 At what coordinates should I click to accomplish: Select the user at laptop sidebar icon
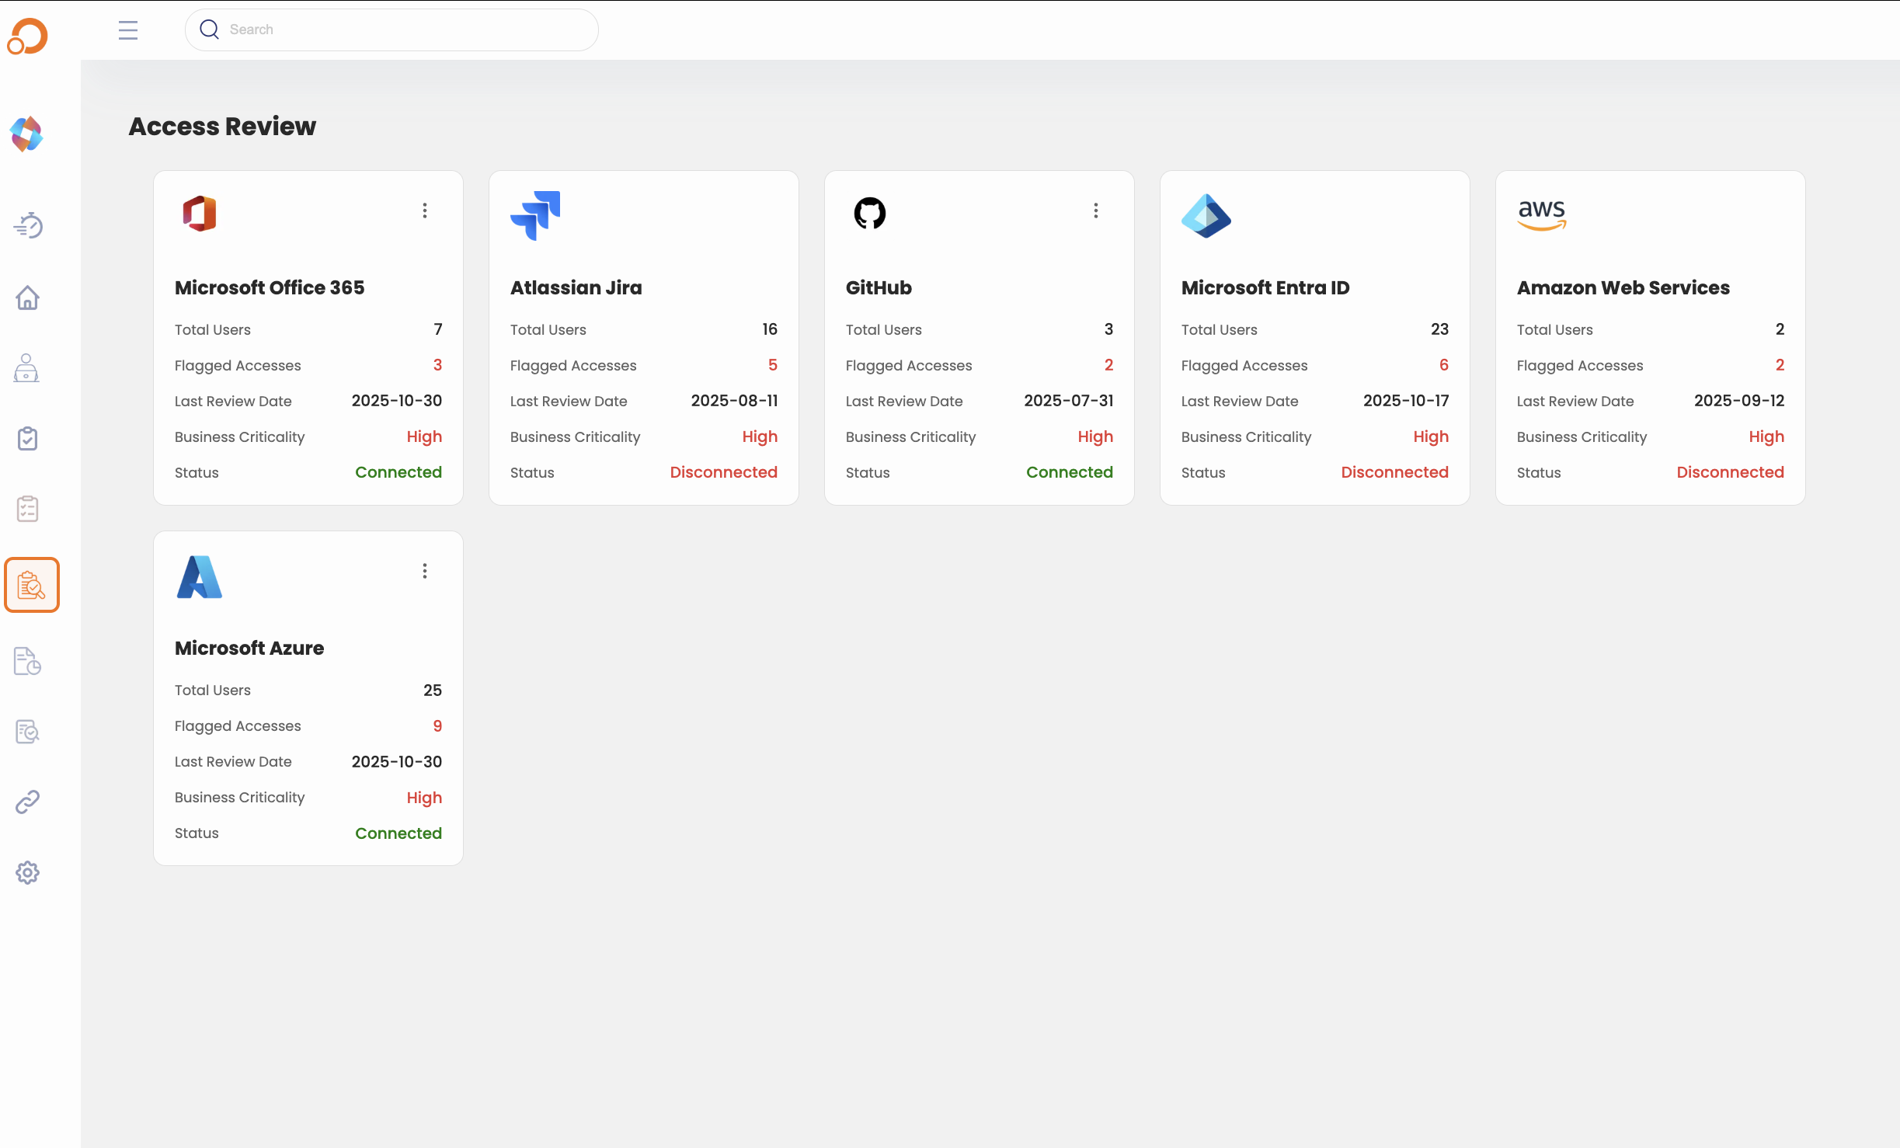click(28, 368)
